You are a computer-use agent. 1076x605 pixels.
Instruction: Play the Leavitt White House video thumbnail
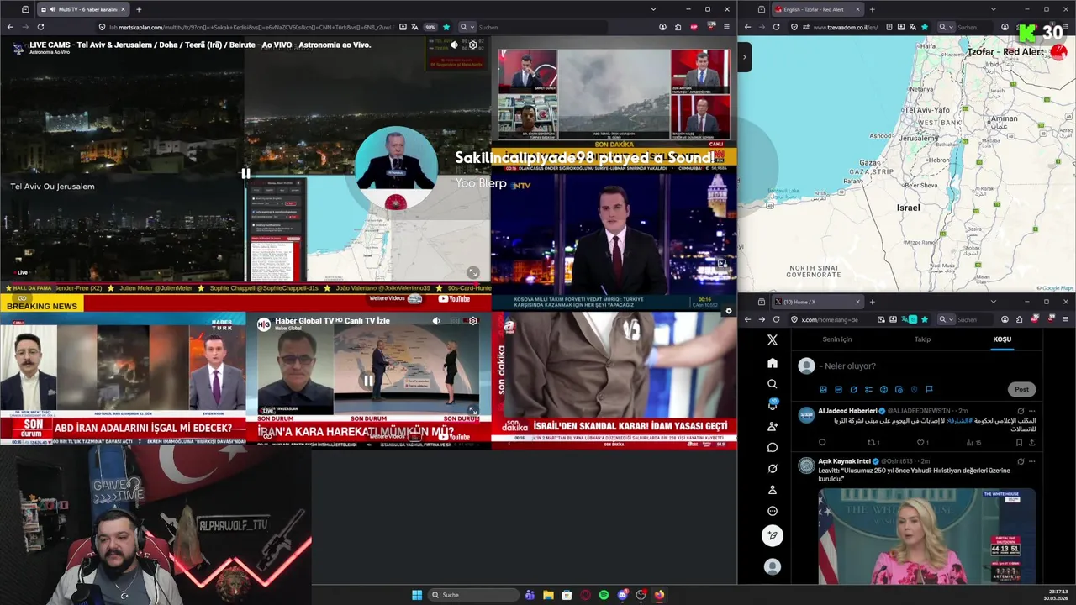point(927,536)
